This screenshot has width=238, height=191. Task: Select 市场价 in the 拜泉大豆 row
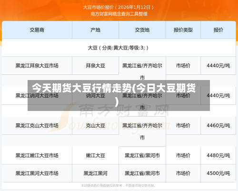point(183,66)
